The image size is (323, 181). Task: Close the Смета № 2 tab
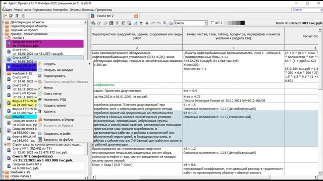pos(136,16)
